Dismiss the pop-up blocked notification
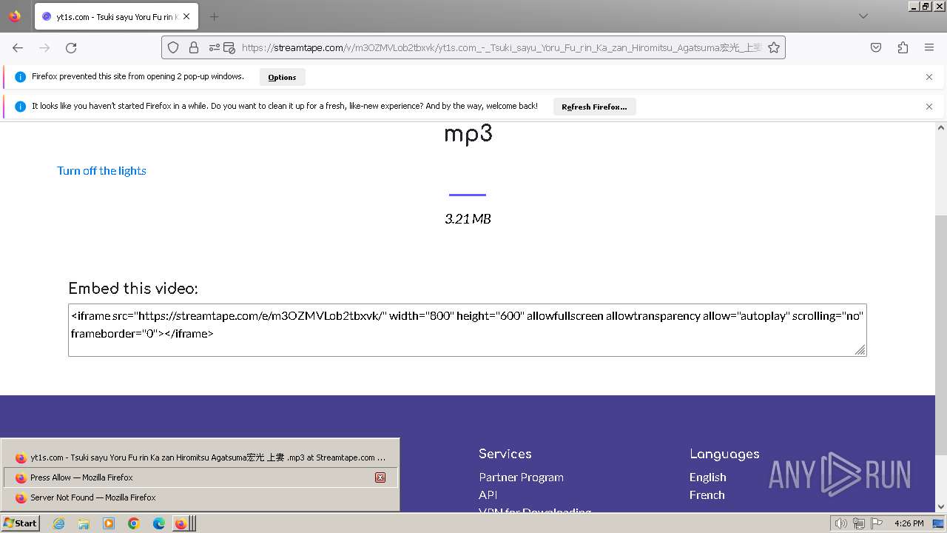Image resolution: width=947 pixels, height=533 pixels. [x=929, y=77]
